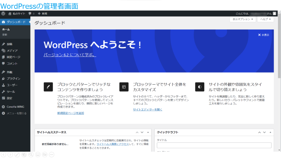Open サイトエディターを開く link

[147, 109]
